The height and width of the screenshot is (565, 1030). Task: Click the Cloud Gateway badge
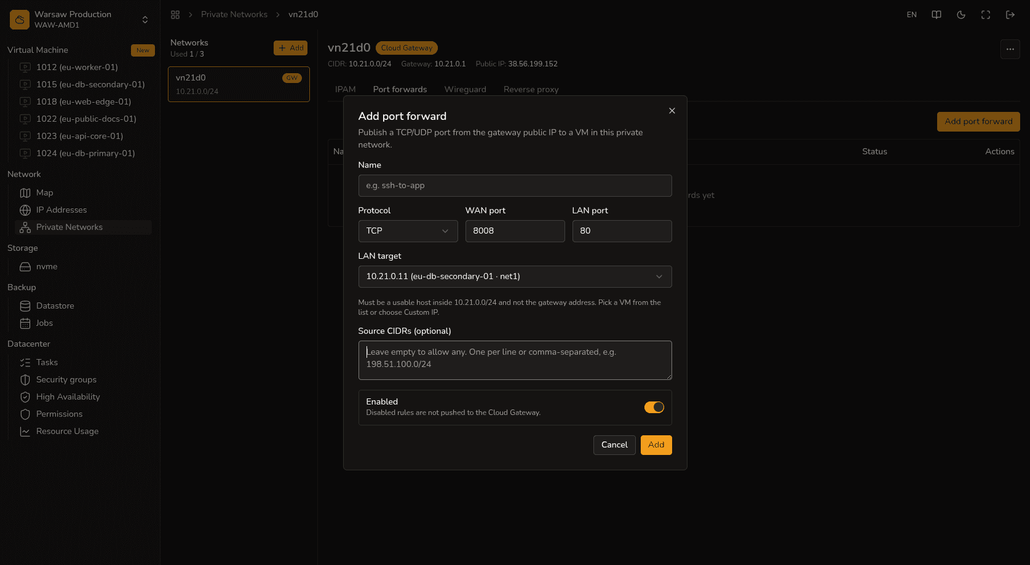[x=406, y=48]
